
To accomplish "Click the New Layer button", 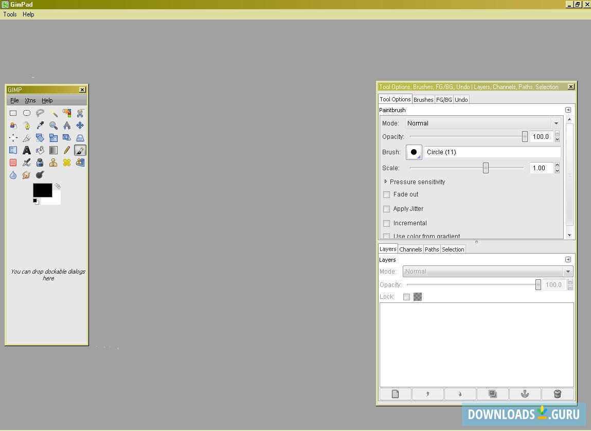I will (396, 394).
